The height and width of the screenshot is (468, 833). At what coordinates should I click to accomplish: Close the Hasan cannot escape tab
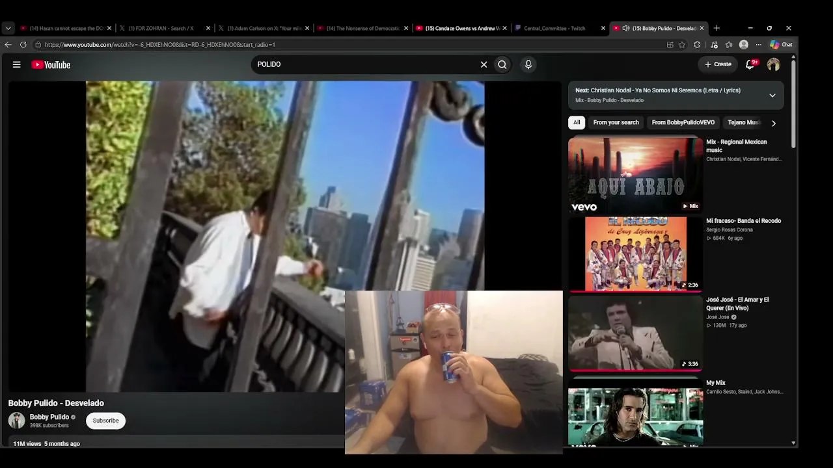[109, 28]
